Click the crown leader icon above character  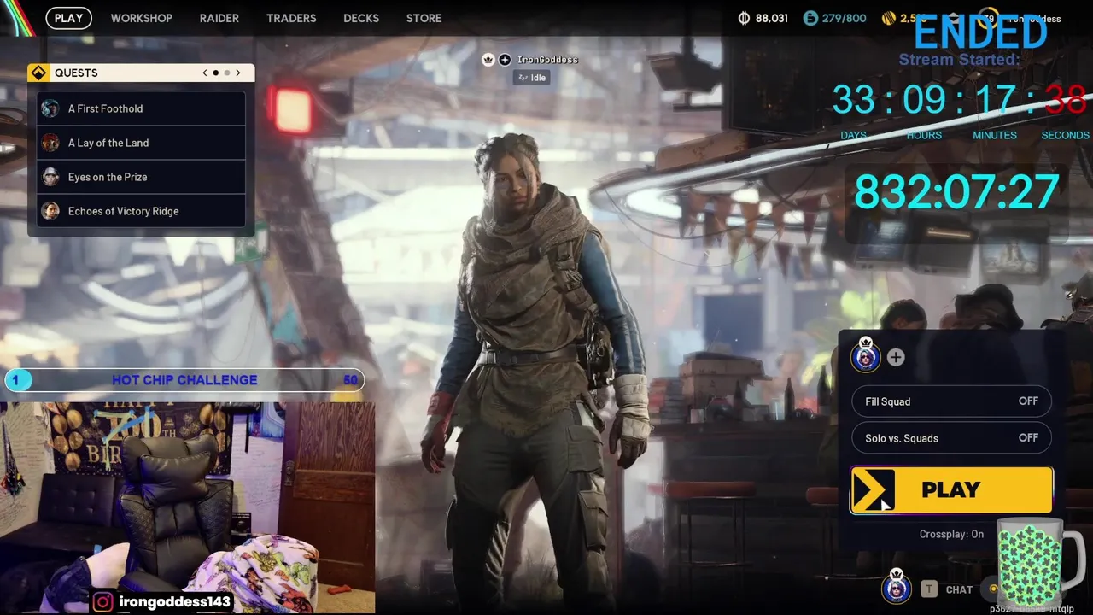[488, 60]
